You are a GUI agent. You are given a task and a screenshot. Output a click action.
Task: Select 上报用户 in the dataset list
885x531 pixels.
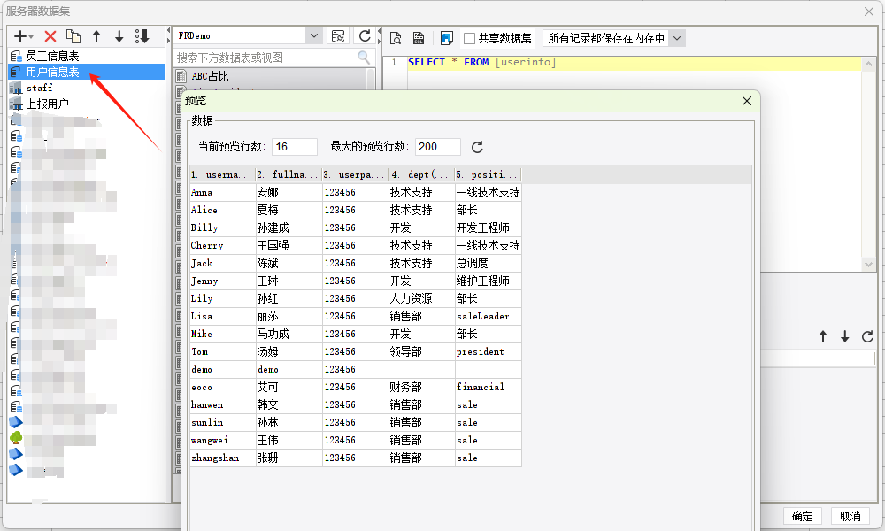[x=47, y=104]
